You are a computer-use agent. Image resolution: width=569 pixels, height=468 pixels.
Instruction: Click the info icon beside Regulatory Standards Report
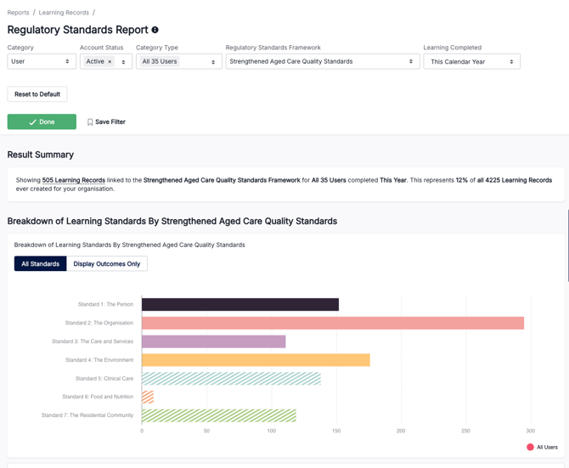155,30
